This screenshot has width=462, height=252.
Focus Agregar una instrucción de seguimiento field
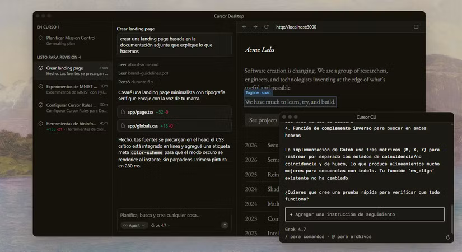point(365,214)
